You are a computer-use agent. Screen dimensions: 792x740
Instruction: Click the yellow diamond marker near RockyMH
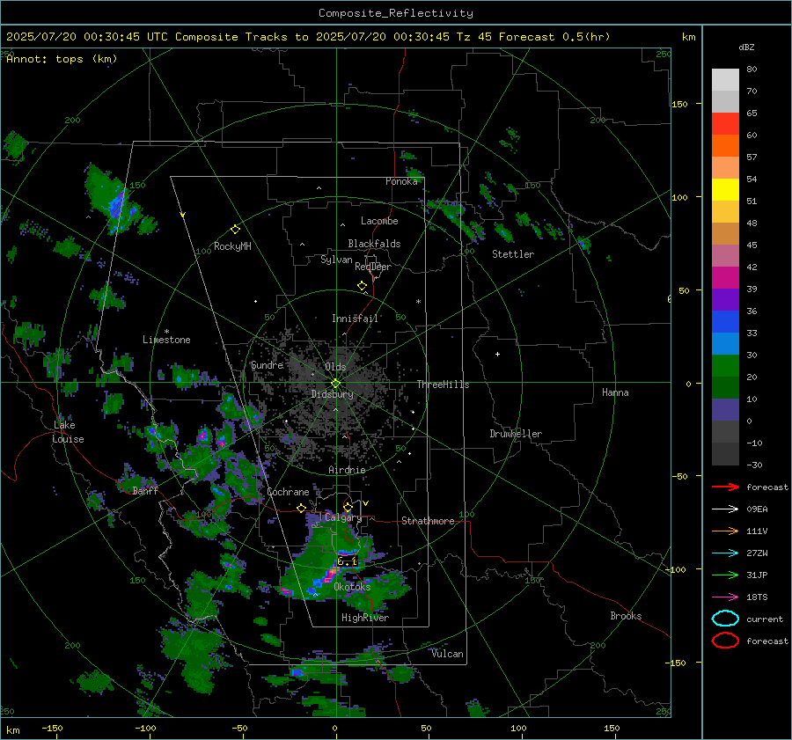[235, 230]
